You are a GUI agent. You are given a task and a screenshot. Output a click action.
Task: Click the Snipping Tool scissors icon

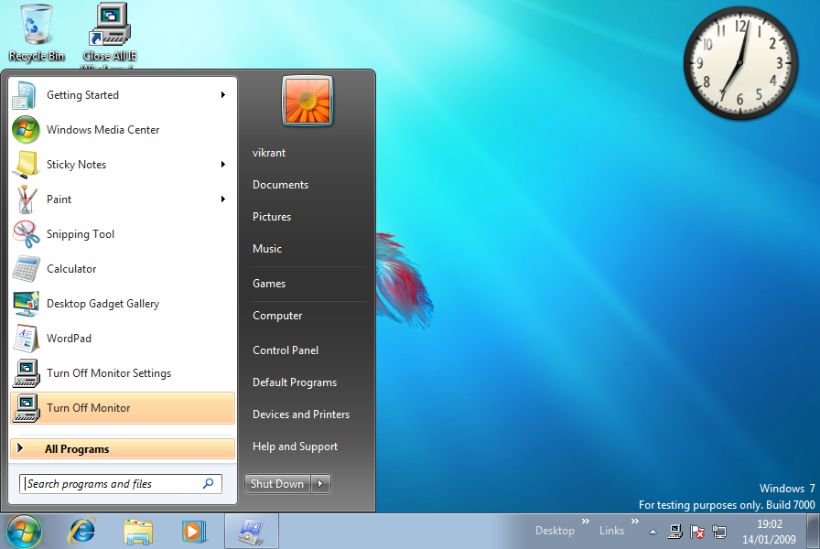pyautogui.click(x=26, y=233)
